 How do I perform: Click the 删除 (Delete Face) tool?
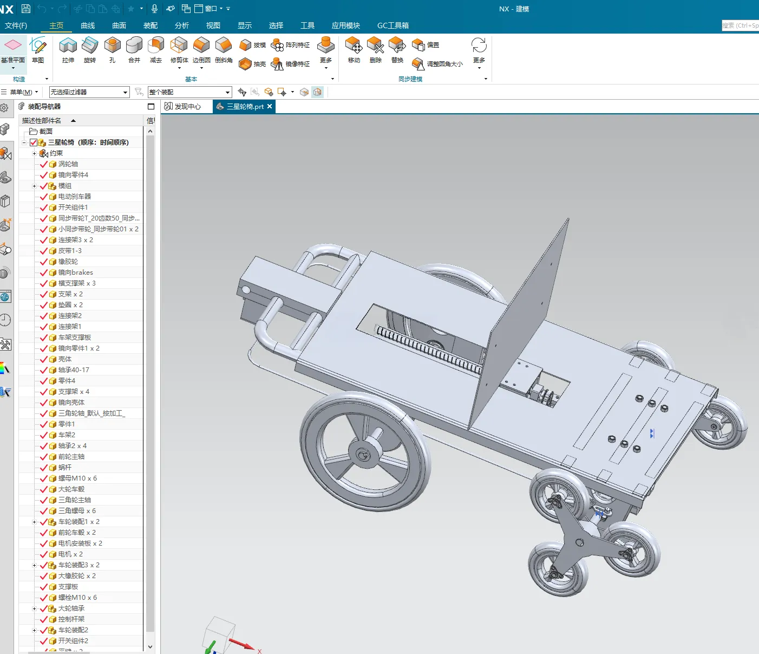[x=376, y=50]
